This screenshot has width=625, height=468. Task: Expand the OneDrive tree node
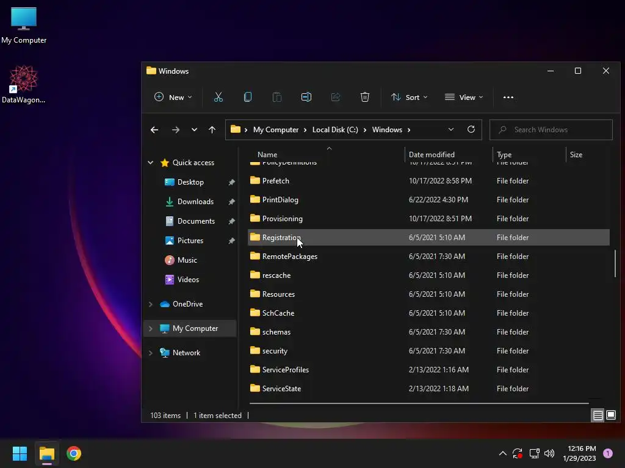151,304
